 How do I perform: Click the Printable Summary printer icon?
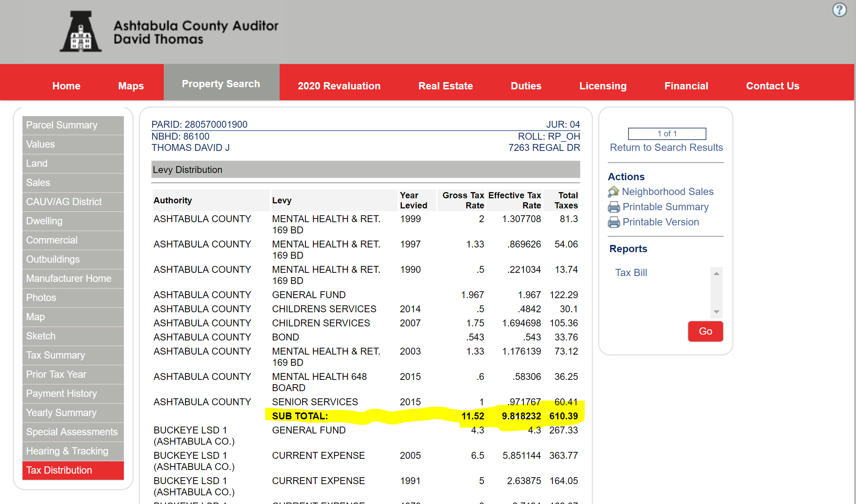[x=614, y=207]
